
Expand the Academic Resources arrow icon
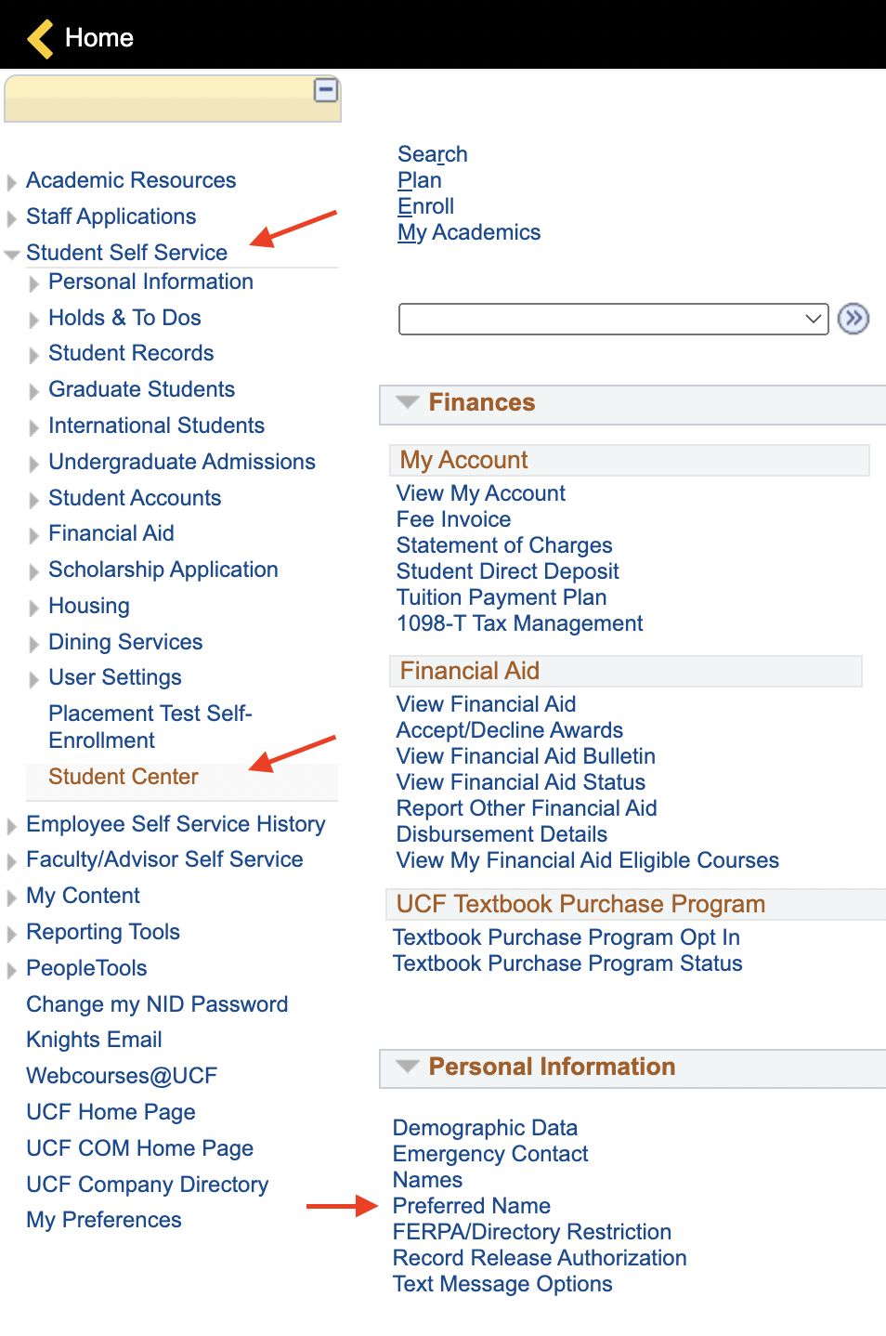(11, 181)
